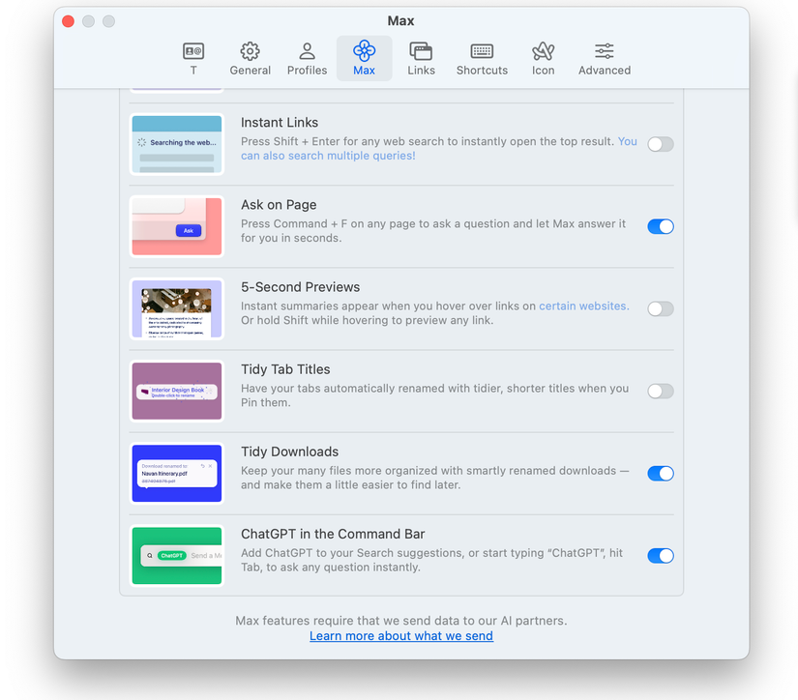Click the '5-Second Previews' heading
The width and height of the screenshot is (798, 700).
[300, 287]
